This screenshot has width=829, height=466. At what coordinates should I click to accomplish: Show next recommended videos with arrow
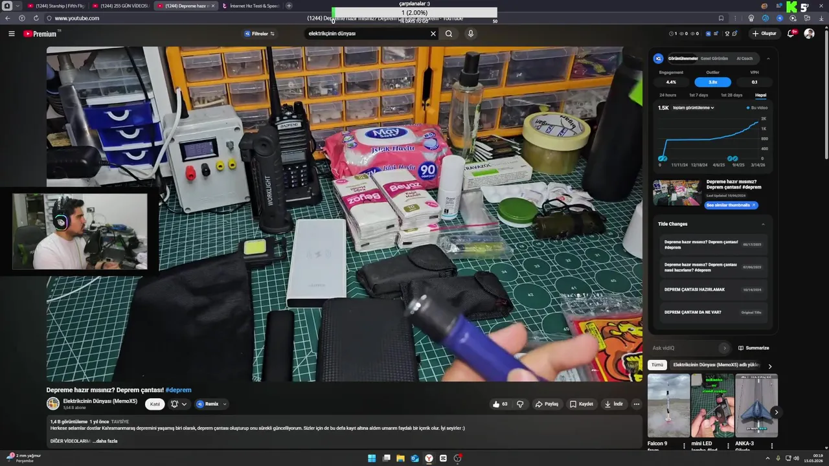click(x=776, y=412)
